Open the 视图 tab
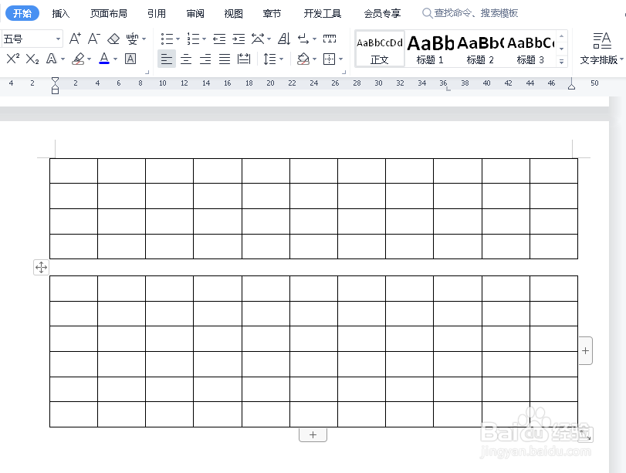Image resolution: width=626 pixels, height=473 pixels. tap(234, 14)
